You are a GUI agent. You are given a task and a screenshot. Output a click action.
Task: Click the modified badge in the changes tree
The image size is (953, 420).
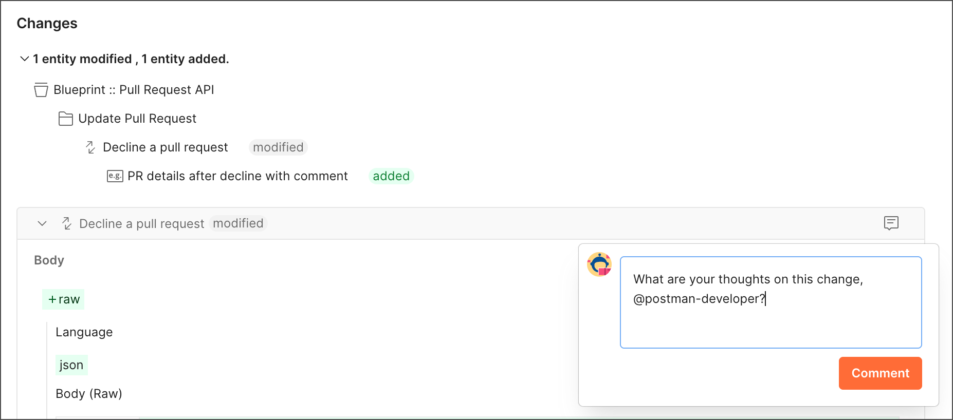coord(278,147)
